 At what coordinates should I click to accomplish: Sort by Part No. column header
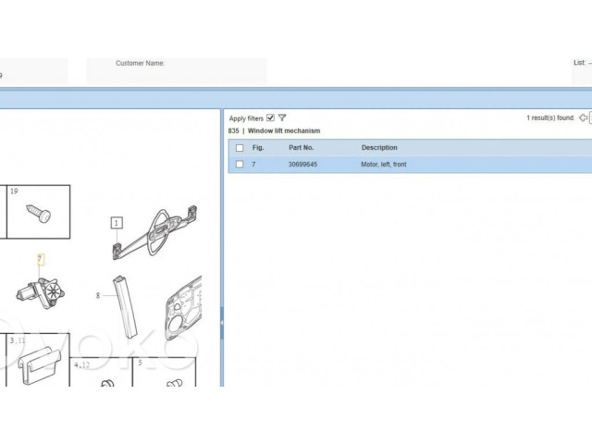coord(302,148)
